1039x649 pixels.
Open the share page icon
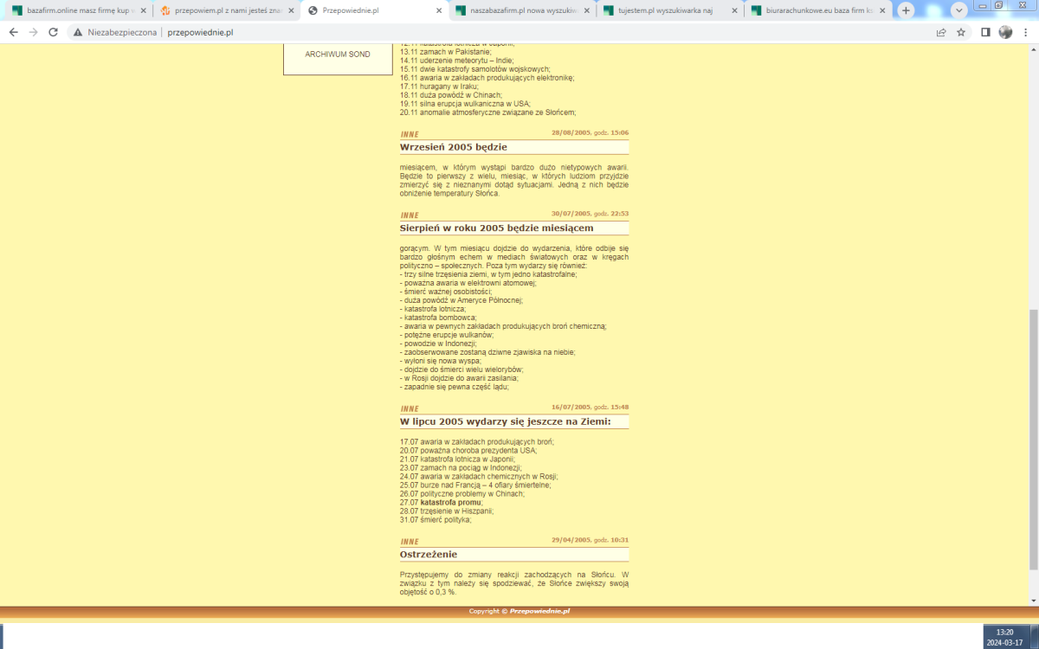[x=941, y=32]
